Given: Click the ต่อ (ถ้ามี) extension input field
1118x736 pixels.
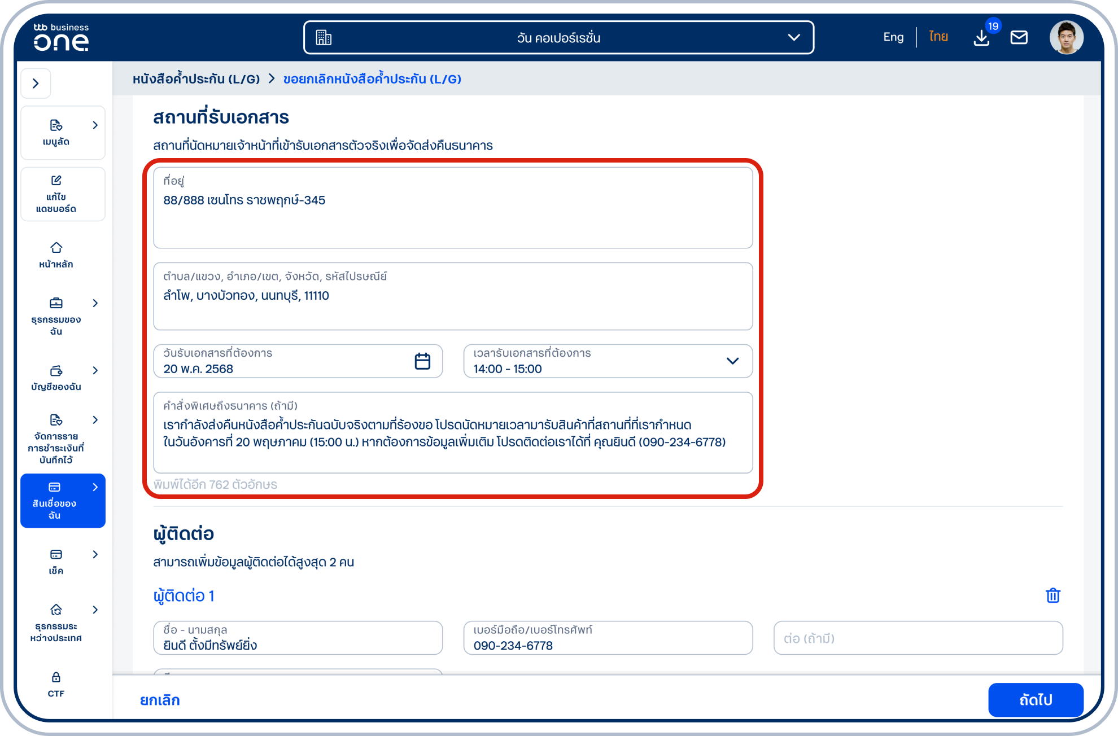Looking at the screenshot, I should click(918, 638).
